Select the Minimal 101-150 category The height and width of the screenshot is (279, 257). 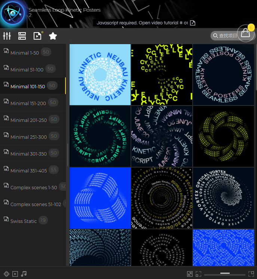(33, 86)
